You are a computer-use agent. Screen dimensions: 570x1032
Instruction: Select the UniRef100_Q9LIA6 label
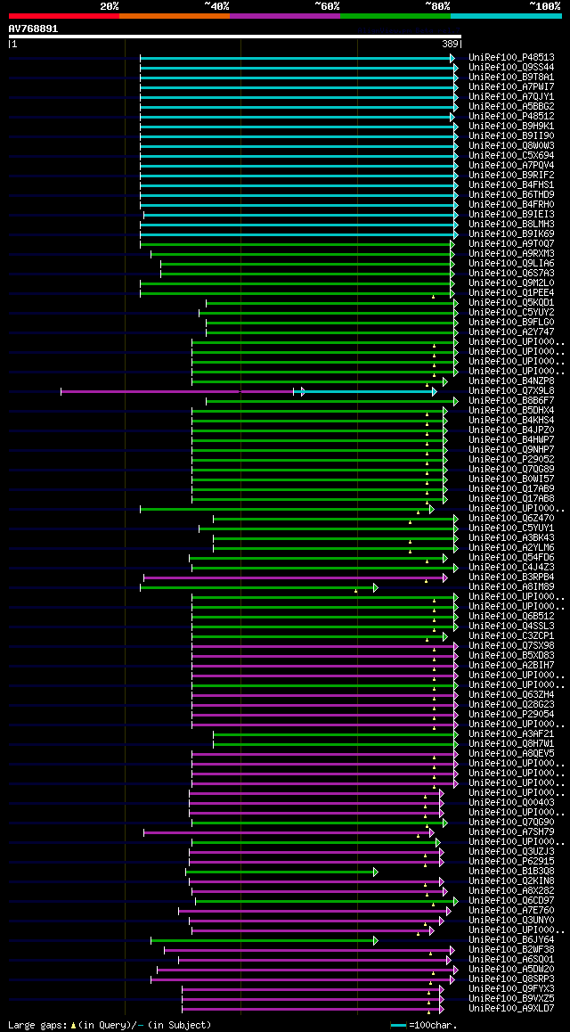point(511,264)
